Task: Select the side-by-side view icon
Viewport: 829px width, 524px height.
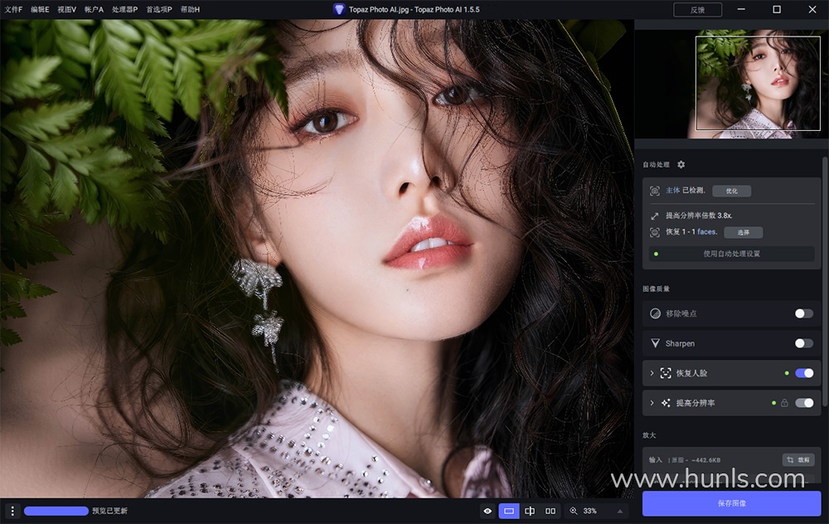Action: pos(550,511)
